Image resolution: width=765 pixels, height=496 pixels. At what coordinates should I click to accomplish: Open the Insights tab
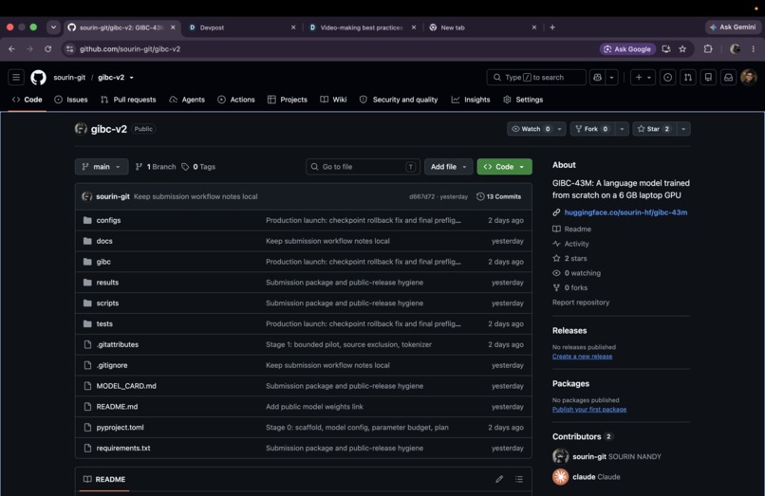(471, 100)
